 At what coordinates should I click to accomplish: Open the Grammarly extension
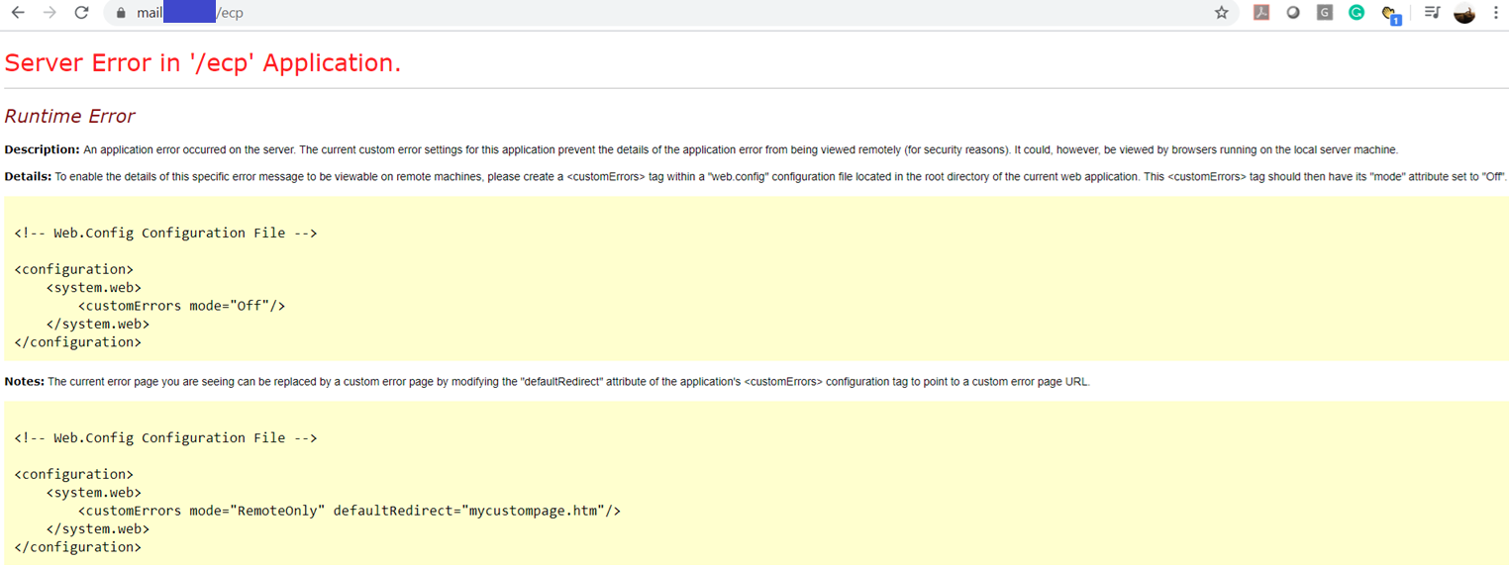tap(1357, 13)
